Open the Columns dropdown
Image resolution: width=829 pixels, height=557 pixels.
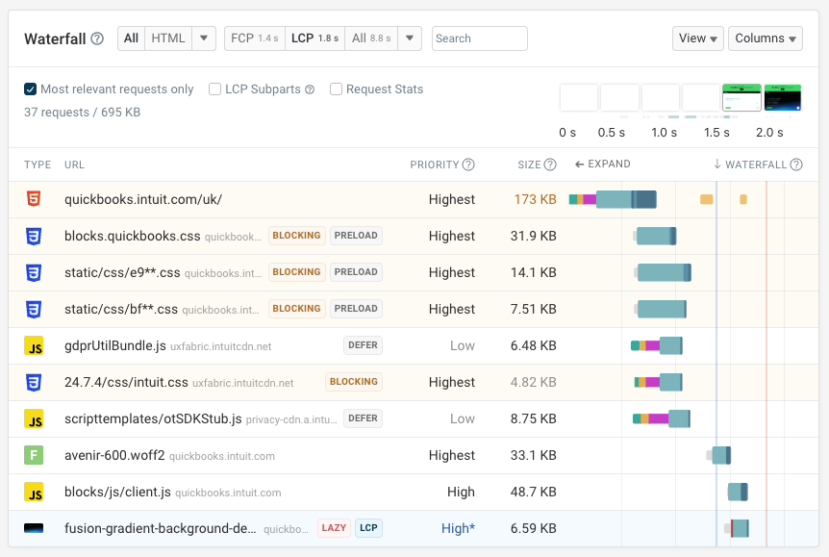tap(766, 38)
